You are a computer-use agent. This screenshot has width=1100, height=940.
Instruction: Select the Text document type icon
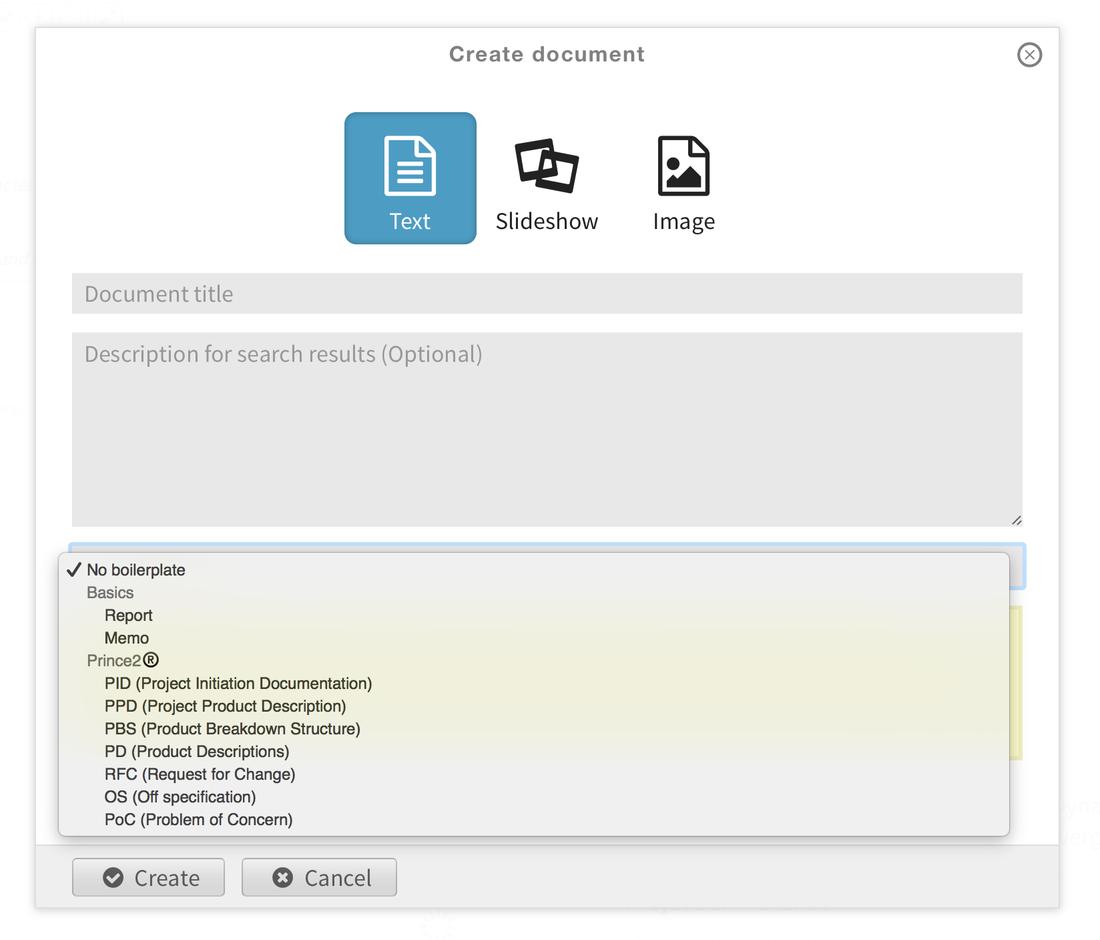[410, 178]
